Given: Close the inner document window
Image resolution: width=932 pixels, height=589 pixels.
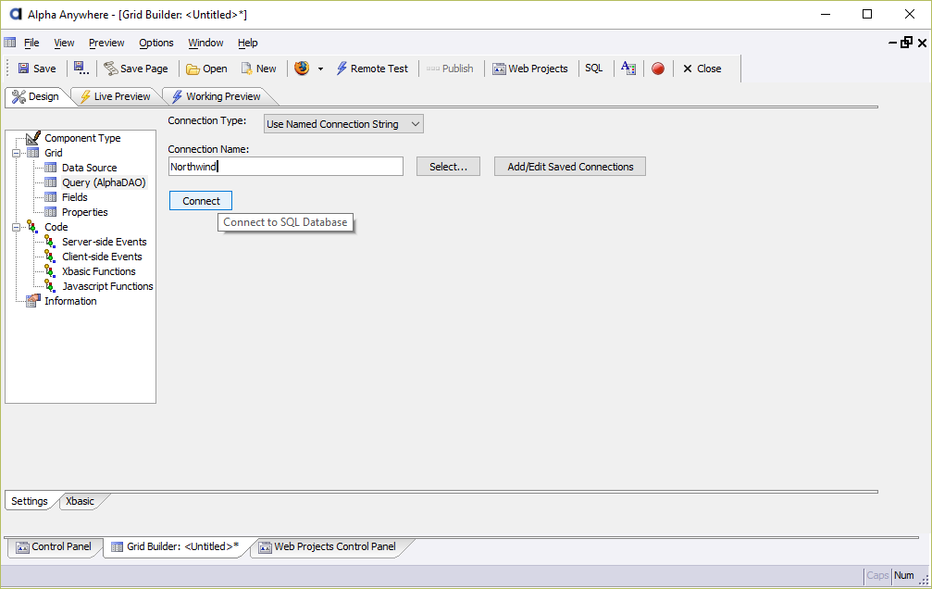Looking at the screenshot, I should pyautogui.click(x=922, y=43).
